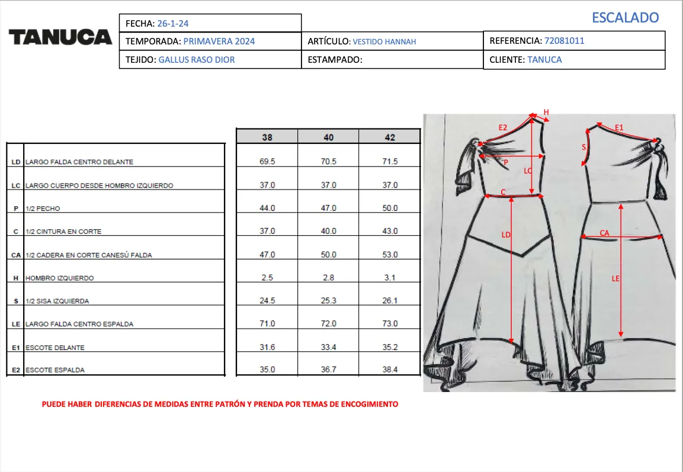683x472 pixels.
Task: Click value 70.5 in size 40
Action: [328, 162]
